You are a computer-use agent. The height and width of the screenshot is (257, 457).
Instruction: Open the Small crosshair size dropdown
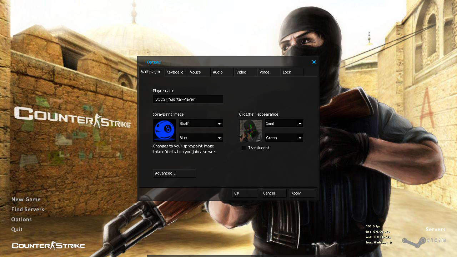(x=284, y=124)
